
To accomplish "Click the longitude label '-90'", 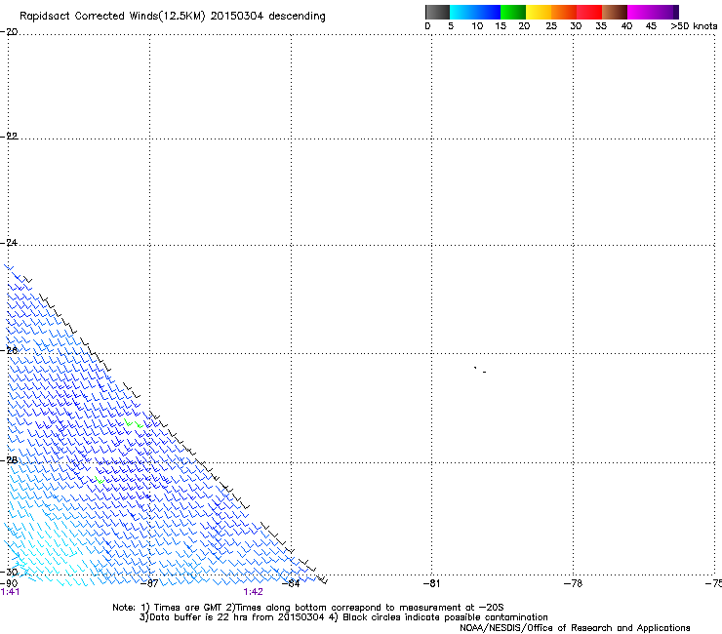I will coord(9,583).
